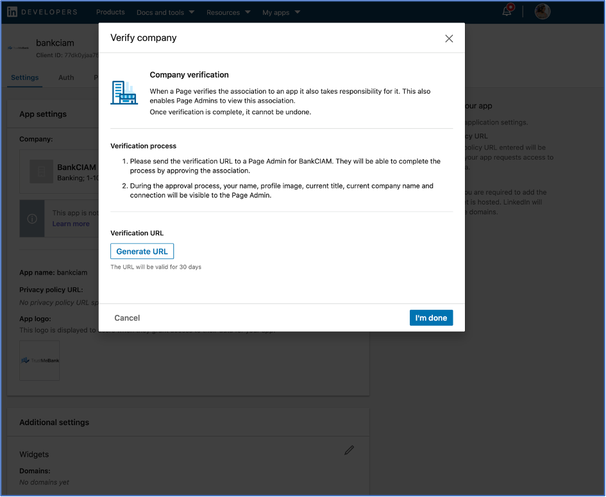This screenshot has height=497, width=606.
Task: Expand the Docs and tools dropdown
Action: [x=165, y=12]
